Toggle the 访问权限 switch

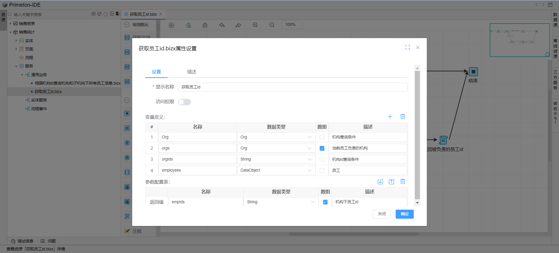point(184,102)
